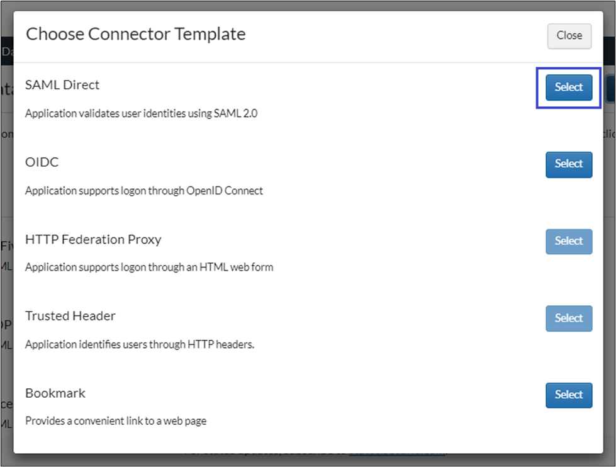Click the HTML web form description
Viewport: 616px width, 467px height.
[149, 267]
